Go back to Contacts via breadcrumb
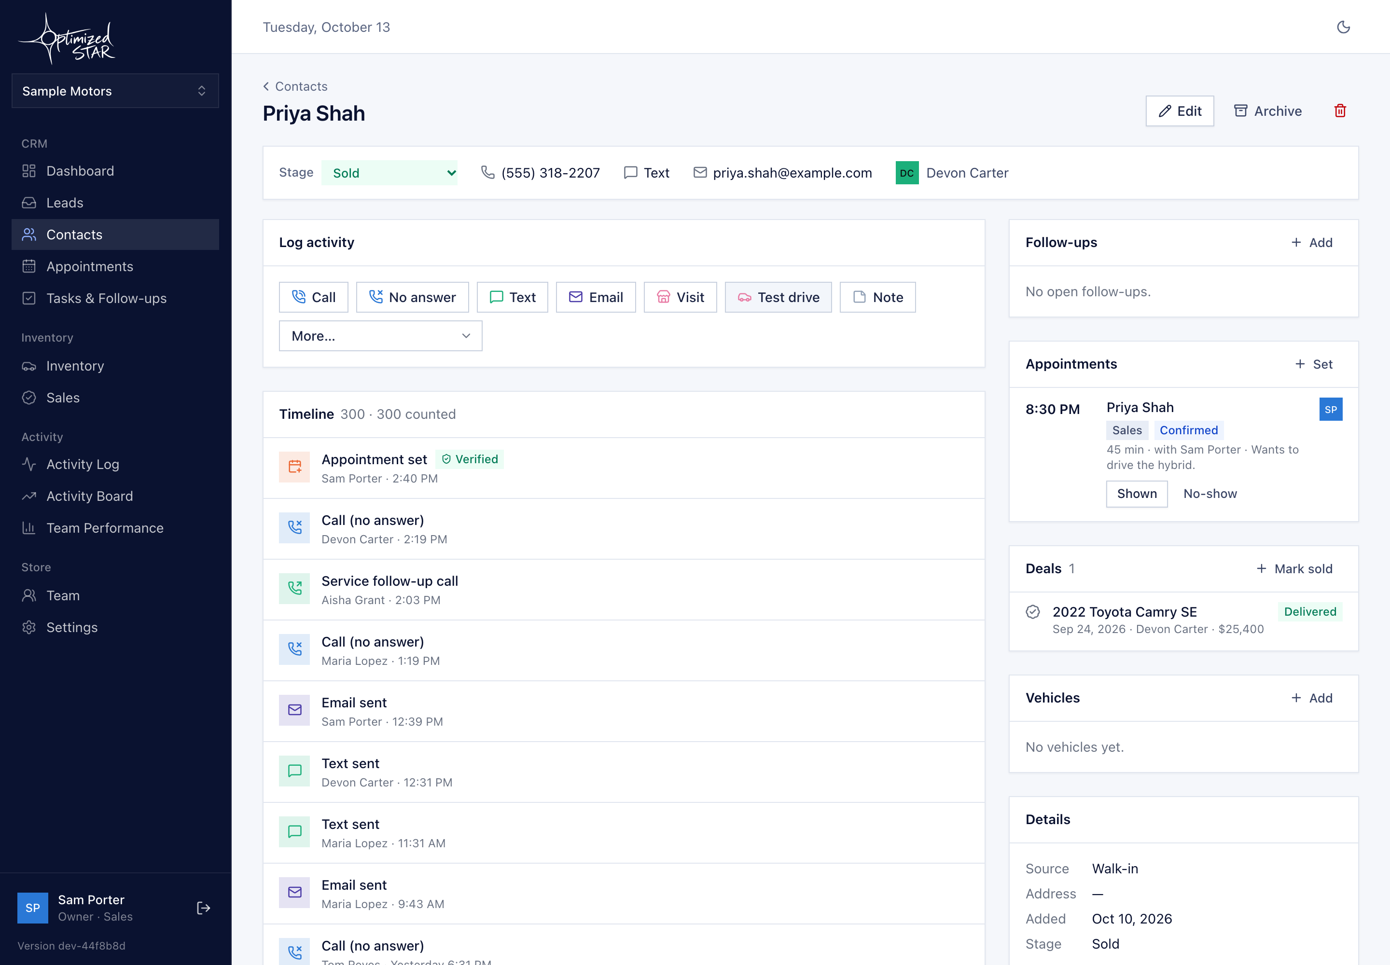 (x=295, y=86)
